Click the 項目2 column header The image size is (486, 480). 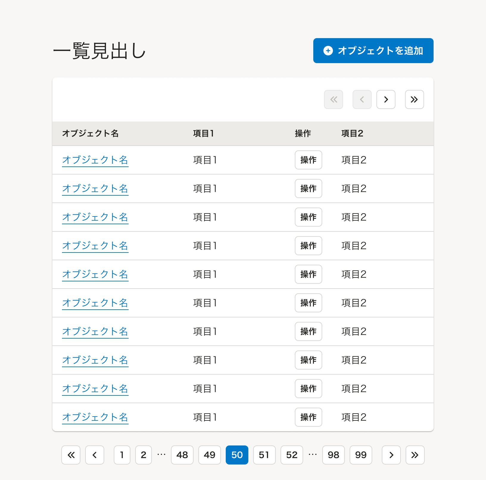point(352,133)
